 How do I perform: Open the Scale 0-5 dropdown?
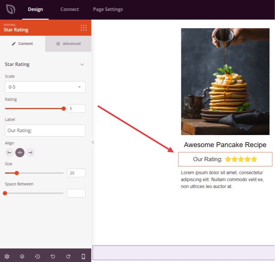45,87
